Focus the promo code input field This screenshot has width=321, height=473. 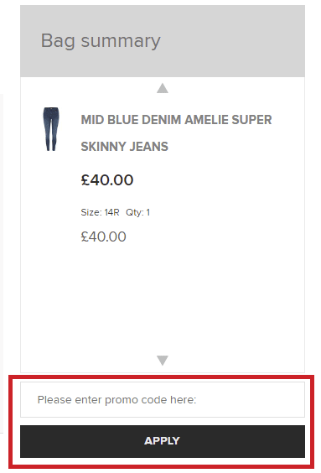(x=163, y=400)
